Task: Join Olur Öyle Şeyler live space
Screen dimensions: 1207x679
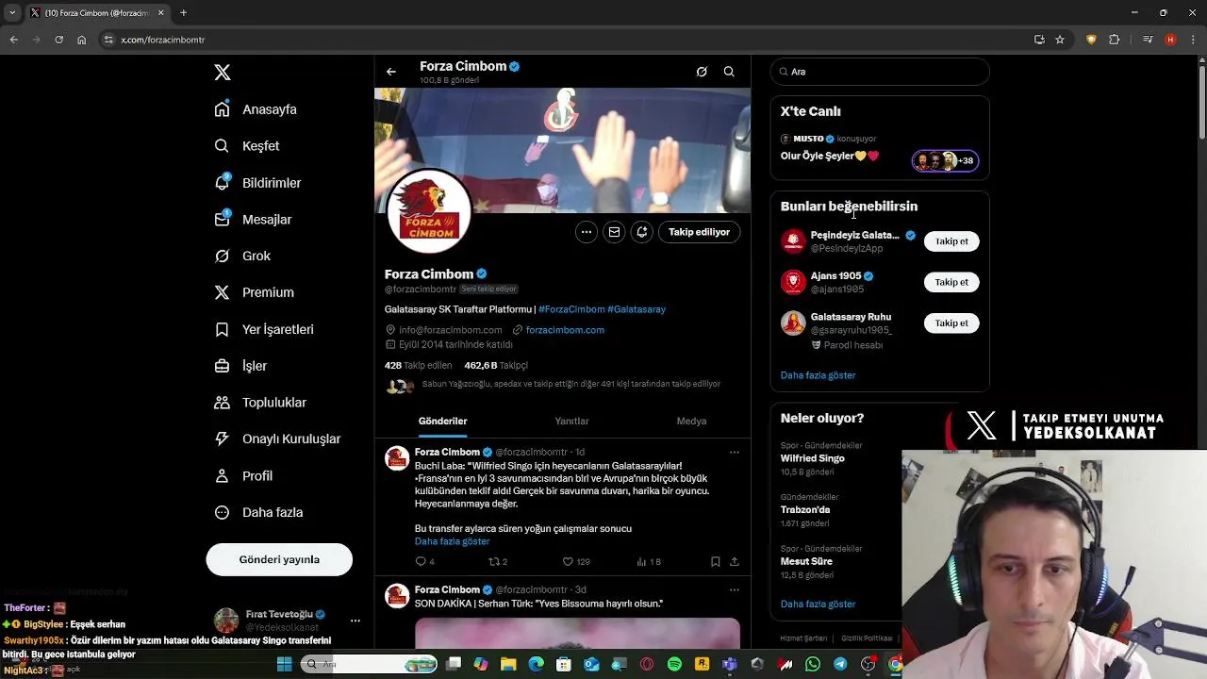Action: click(880, 151)
